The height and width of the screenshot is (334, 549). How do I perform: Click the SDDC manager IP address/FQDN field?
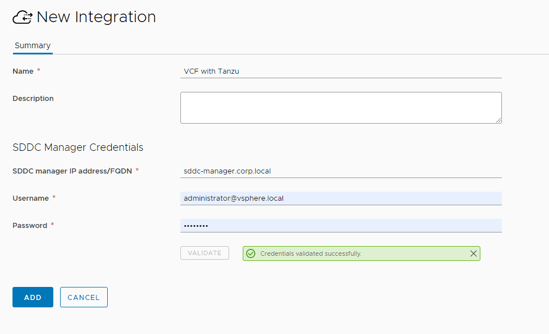click(341, 171)
